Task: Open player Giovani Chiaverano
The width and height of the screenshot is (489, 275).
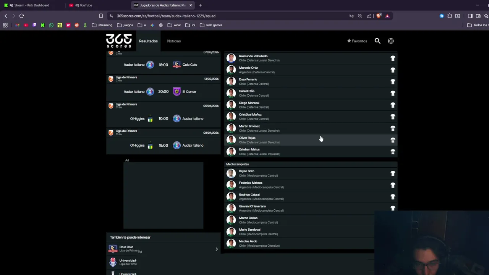Action: [x=311, y=208]
